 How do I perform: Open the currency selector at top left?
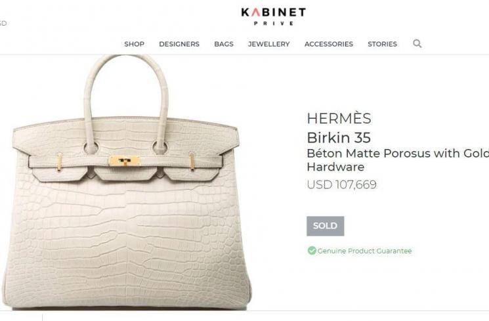(3, 23)
